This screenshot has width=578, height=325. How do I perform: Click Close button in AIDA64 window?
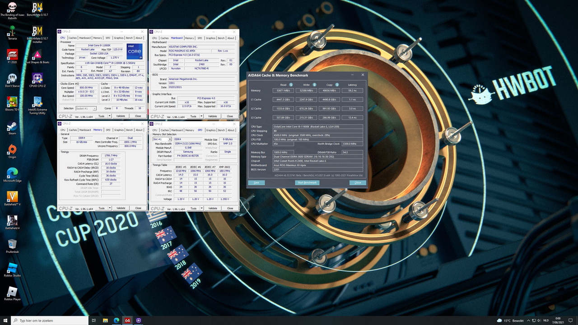pos(358,183)
